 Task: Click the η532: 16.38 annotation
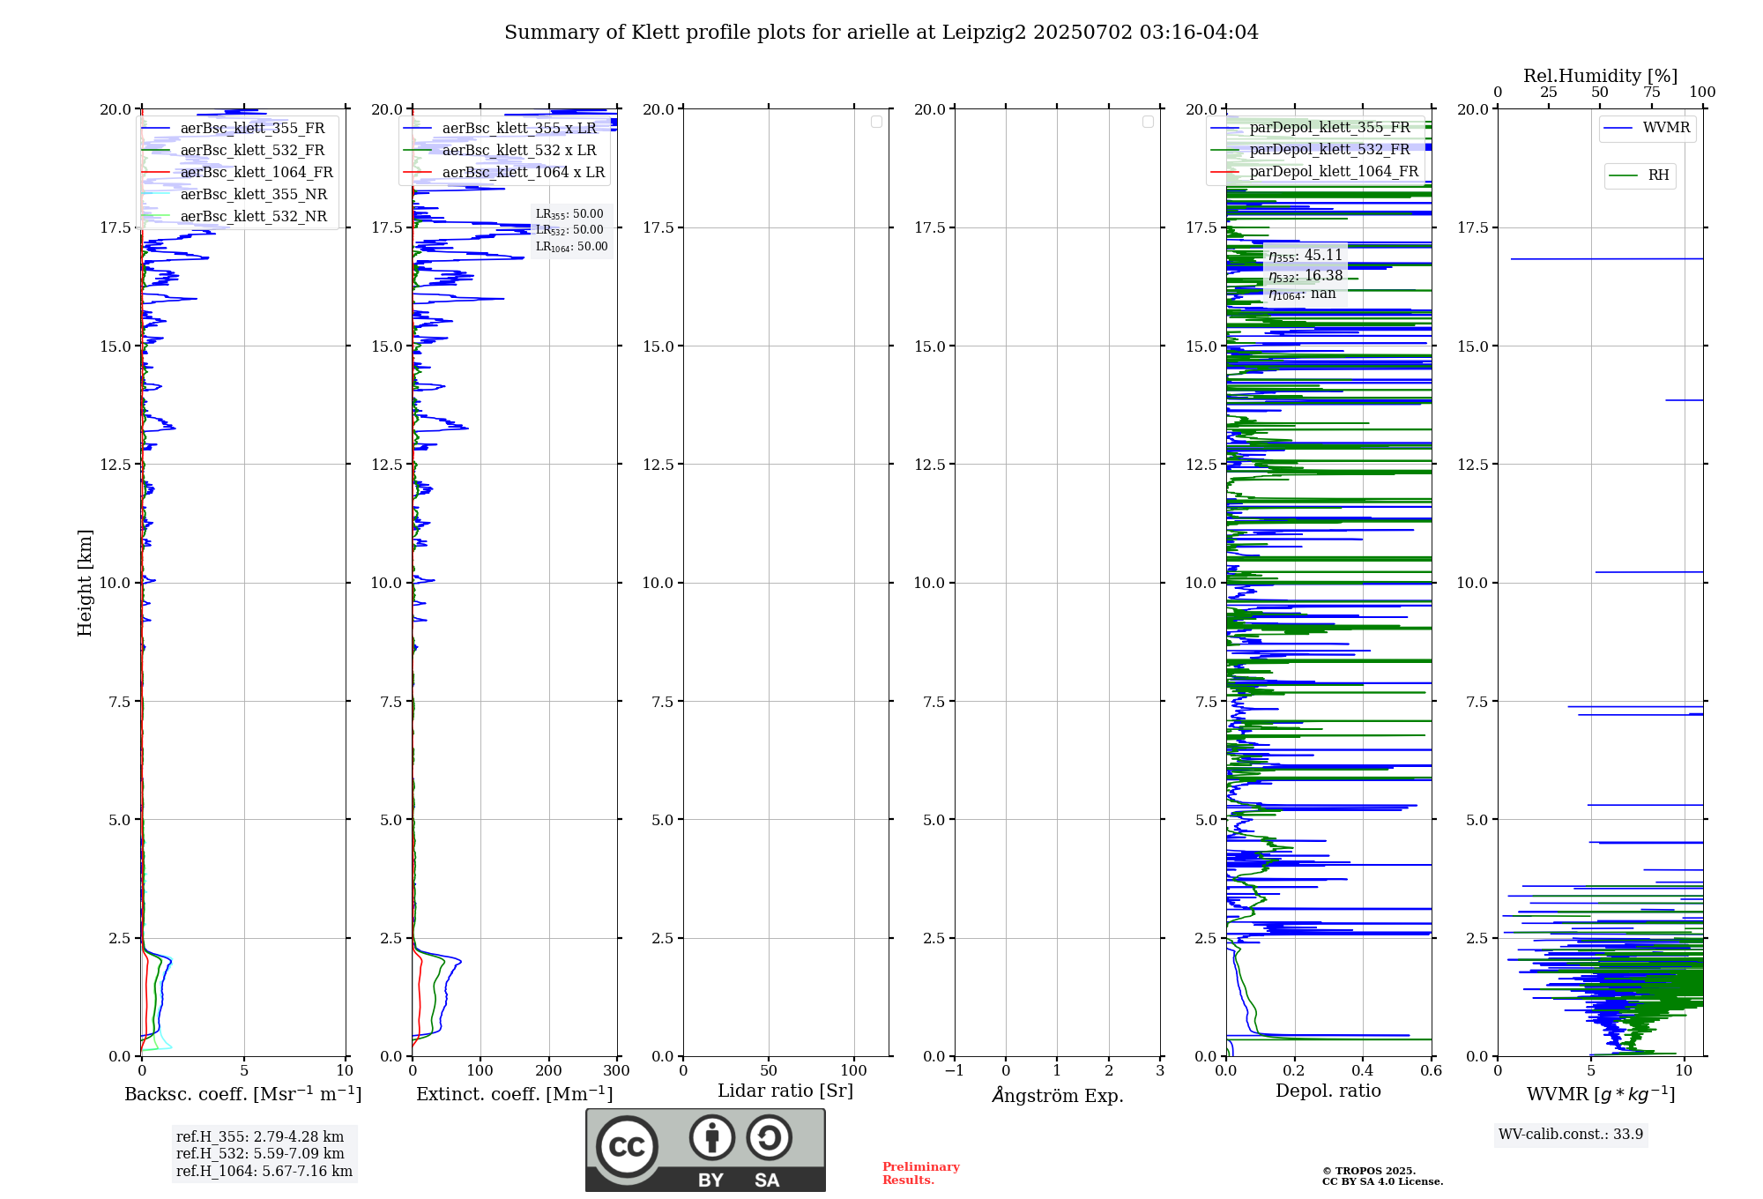click(x=1306, y=276)
